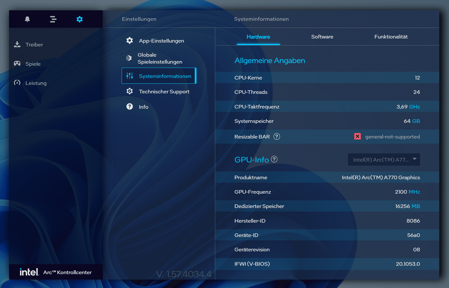Open the Info page
The image size is (449, 288).
(144, 107)
